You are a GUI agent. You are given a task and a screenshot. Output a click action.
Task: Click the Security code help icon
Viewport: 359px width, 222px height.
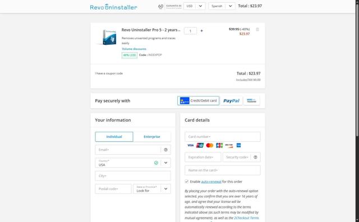pyautogui.click(x=256, y=157)
